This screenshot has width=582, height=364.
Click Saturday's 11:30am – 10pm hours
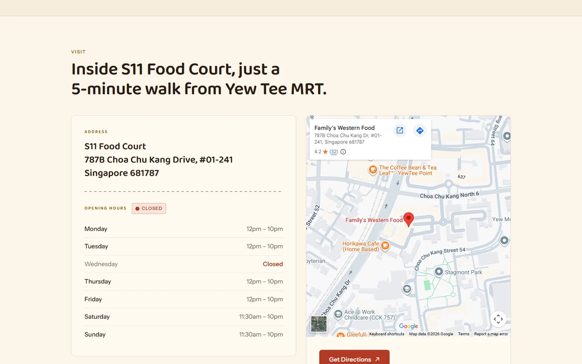(261, 317)
